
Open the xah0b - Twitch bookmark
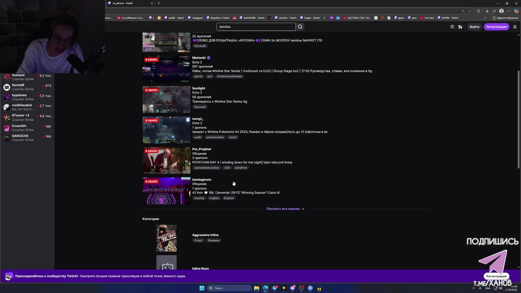click(174, 18)
